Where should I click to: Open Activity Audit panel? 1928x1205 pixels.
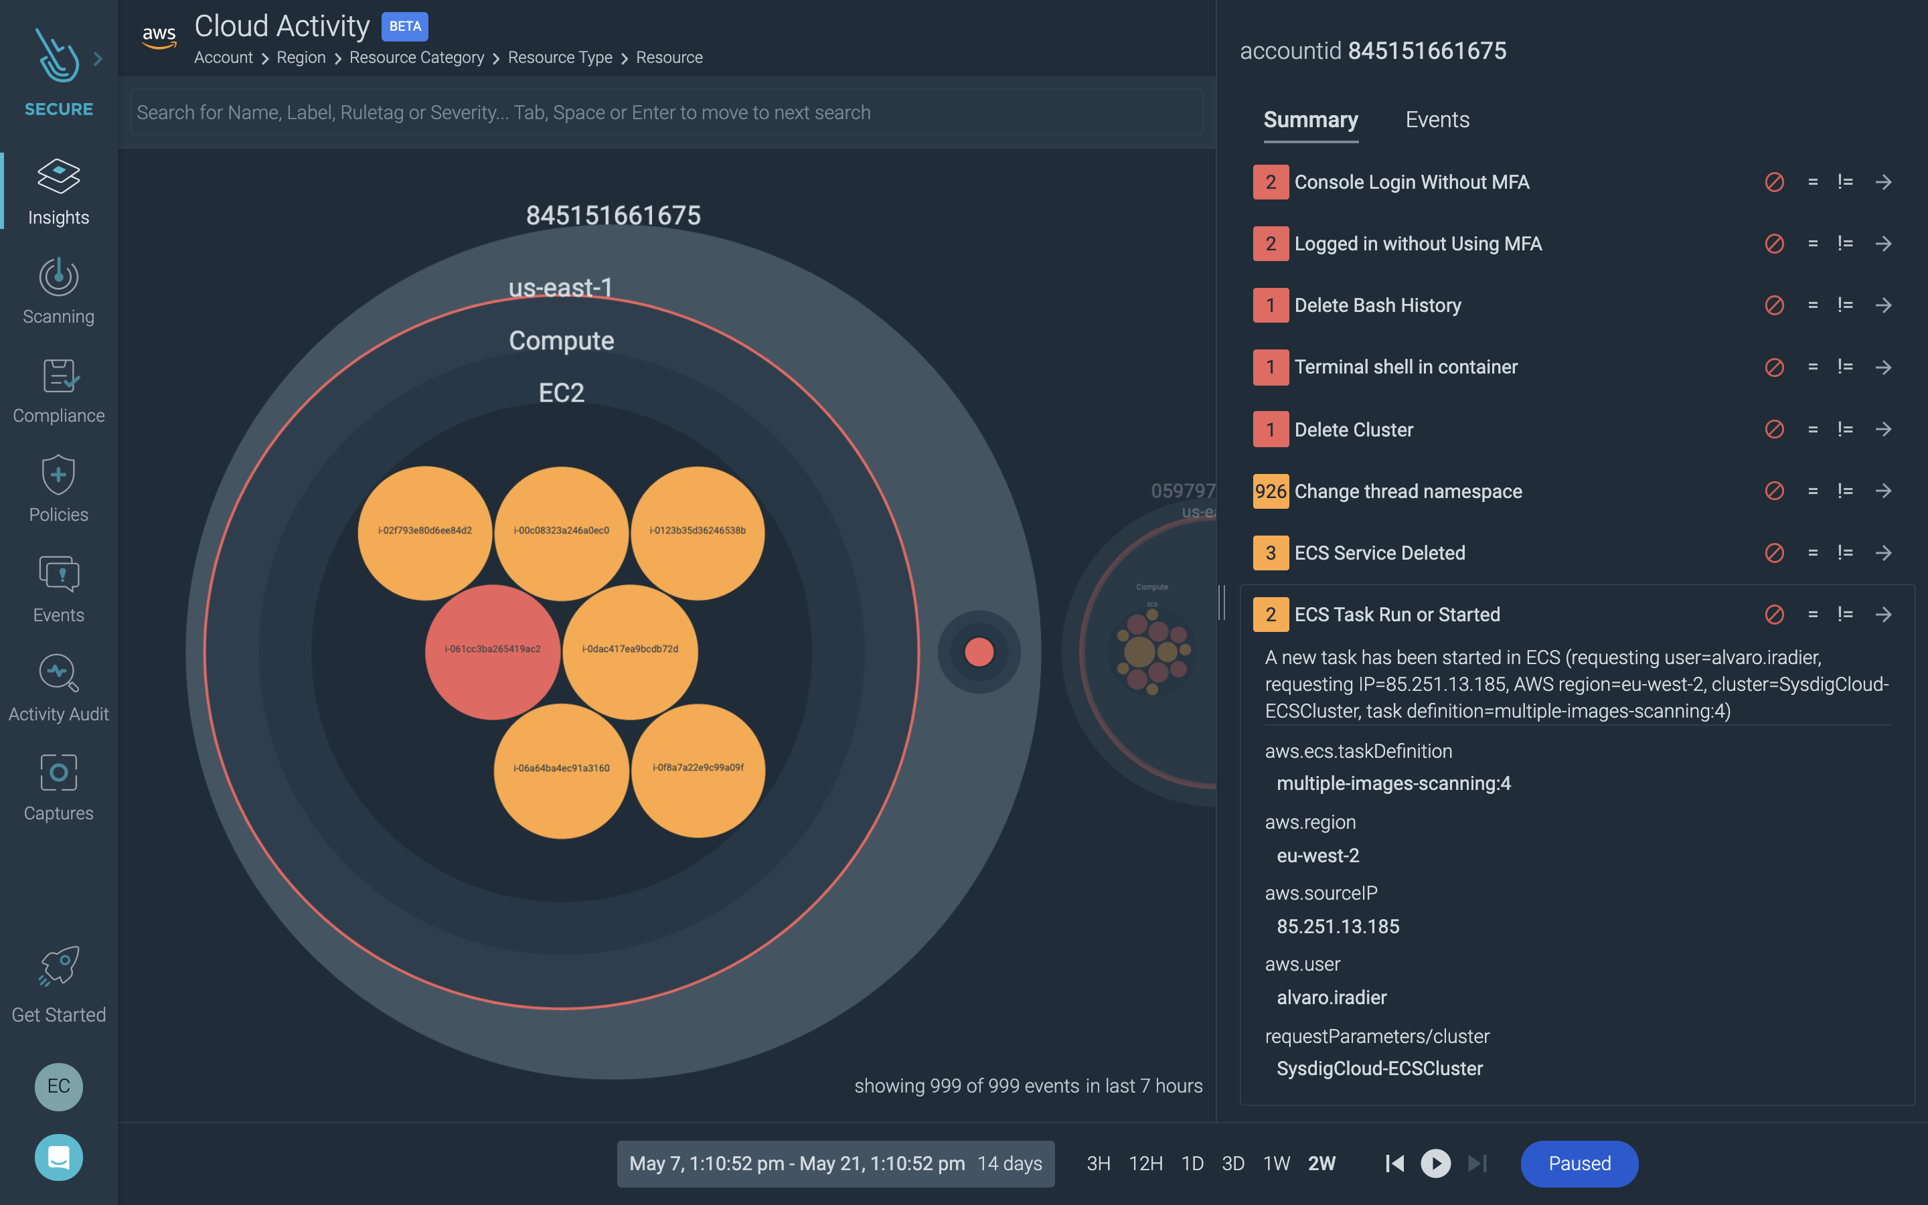point(58,689)
